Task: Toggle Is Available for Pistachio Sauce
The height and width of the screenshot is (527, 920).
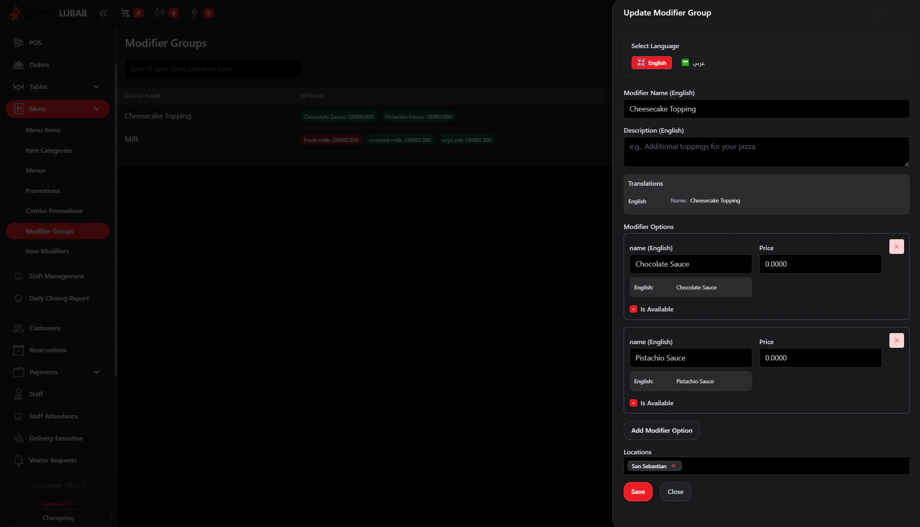Action: click(633, 403)
